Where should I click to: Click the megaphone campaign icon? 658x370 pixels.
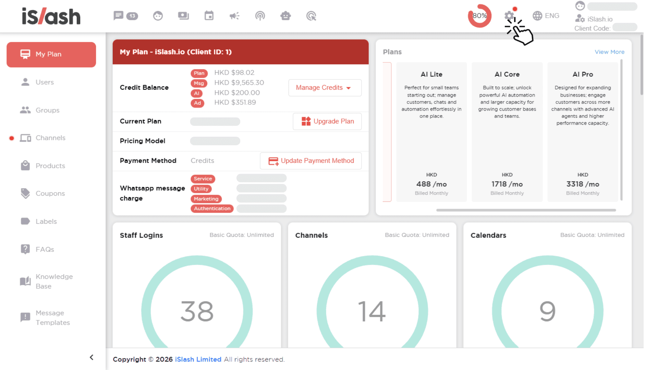(234, 16)
